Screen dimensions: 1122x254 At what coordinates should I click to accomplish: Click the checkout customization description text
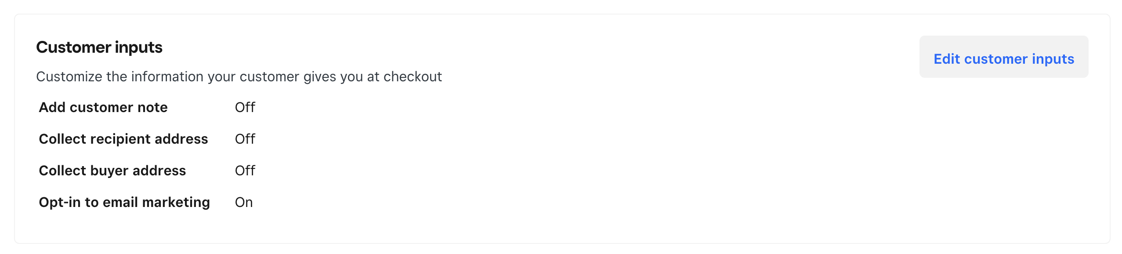click(x=239, y=77)
